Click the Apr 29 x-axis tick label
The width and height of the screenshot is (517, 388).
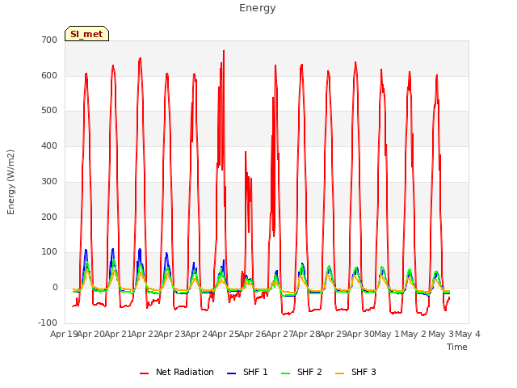tap(333, 334)
